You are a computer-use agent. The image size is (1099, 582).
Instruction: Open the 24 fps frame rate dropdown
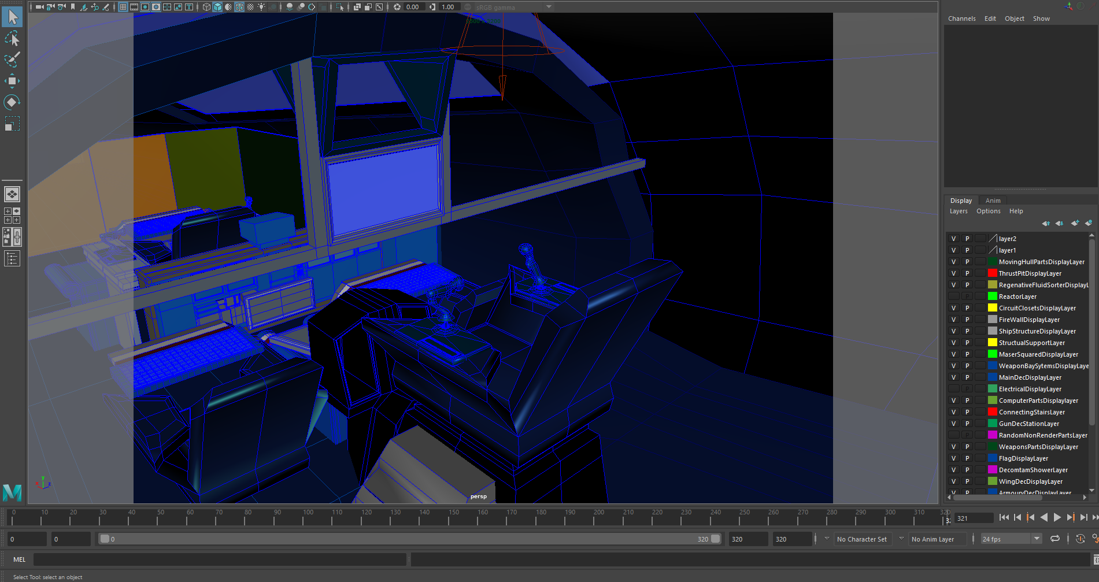pos(1037,539)
